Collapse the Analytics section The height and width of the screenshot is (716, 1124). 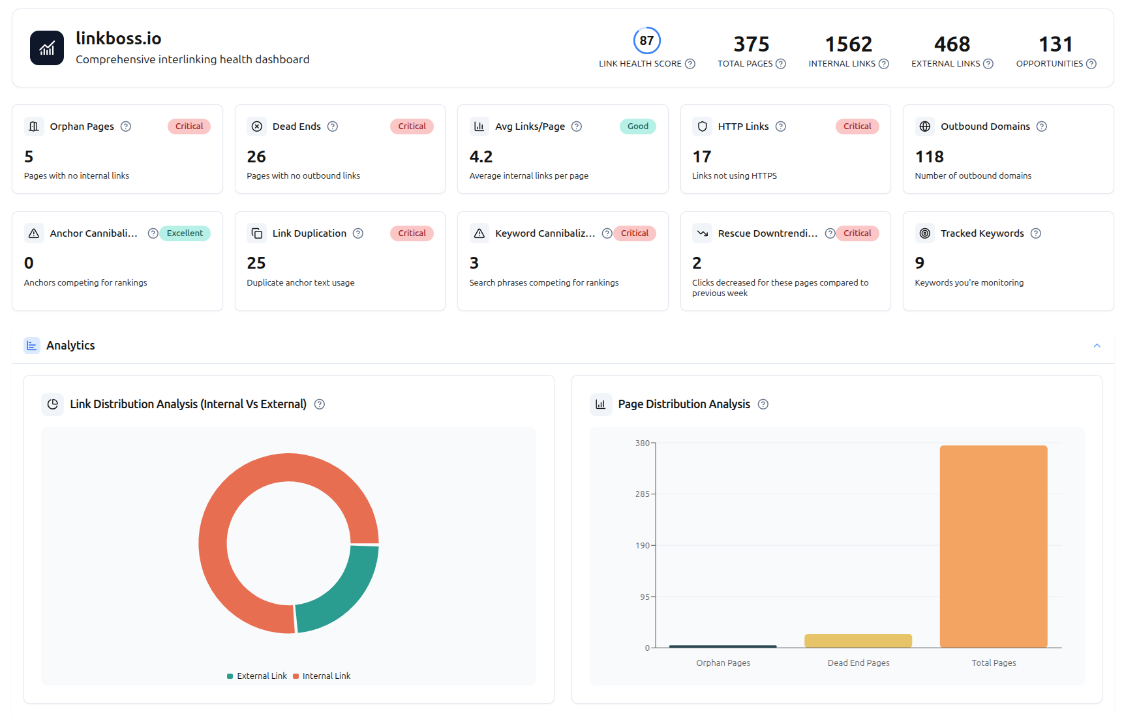pyautogui.click(x=1096, y=345)
